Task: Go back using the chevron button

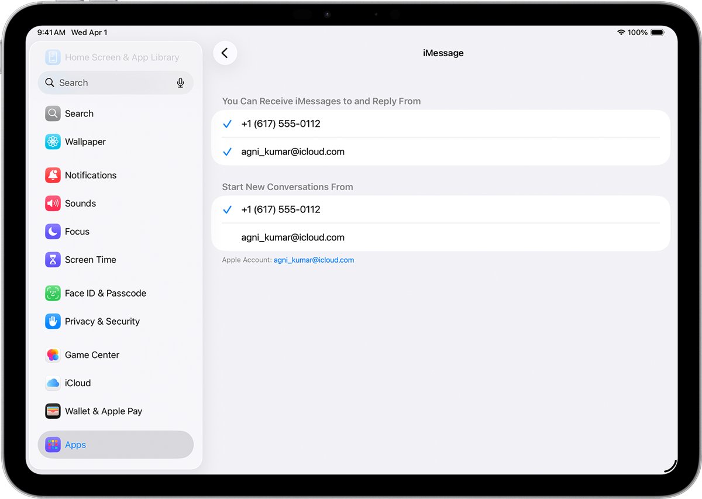Action: click(x=225, y=53)
